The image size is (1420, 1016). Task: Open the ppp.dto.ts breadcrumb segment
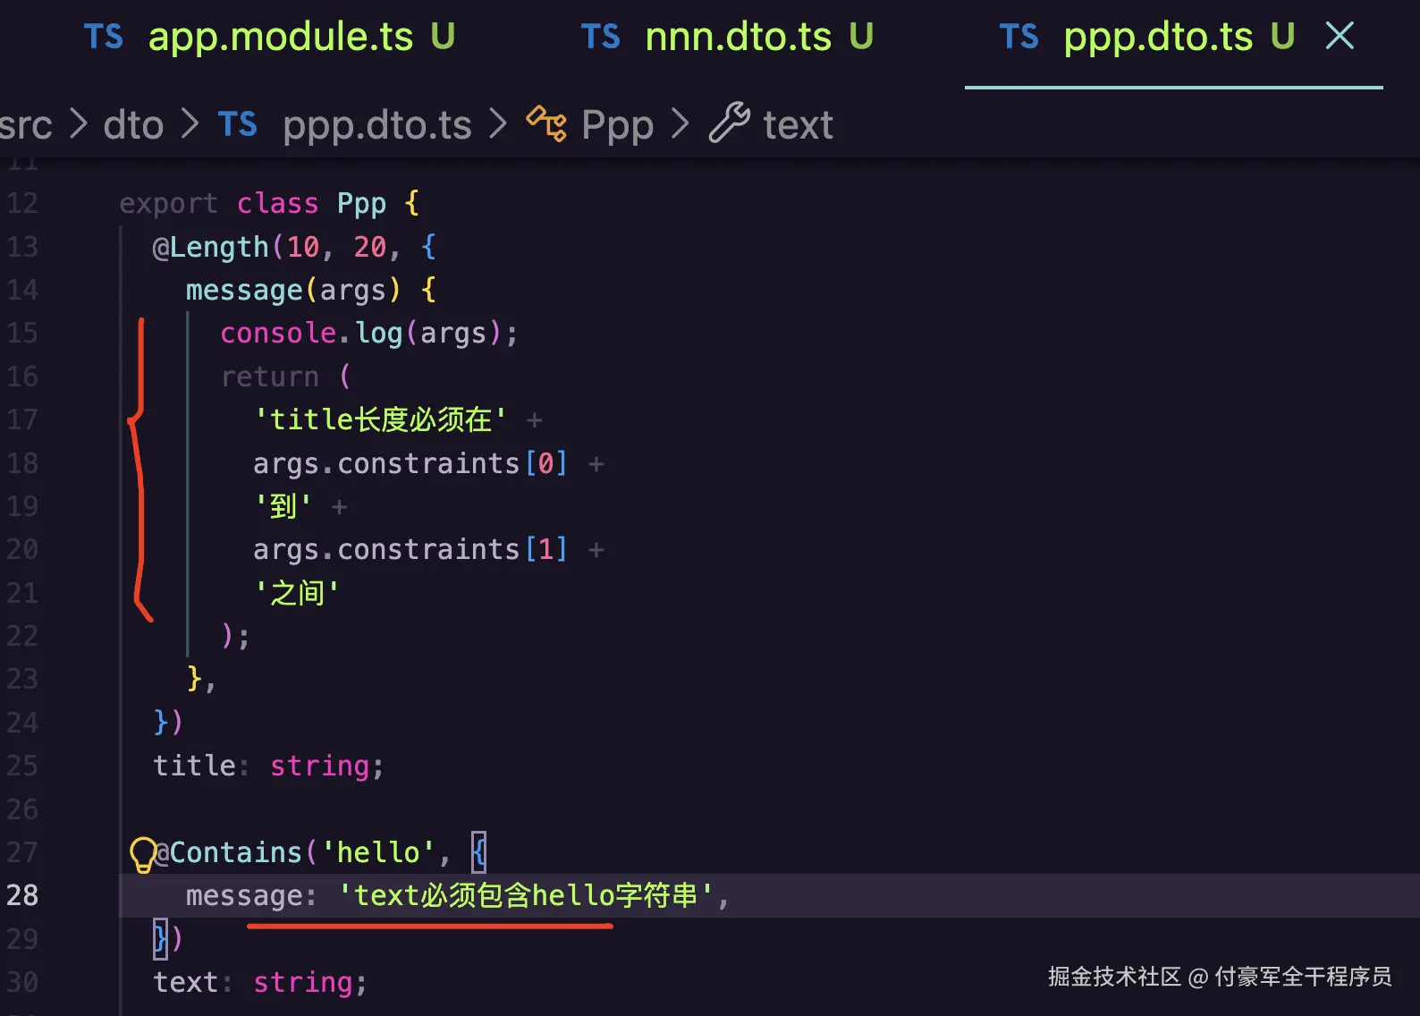point(376,125)
